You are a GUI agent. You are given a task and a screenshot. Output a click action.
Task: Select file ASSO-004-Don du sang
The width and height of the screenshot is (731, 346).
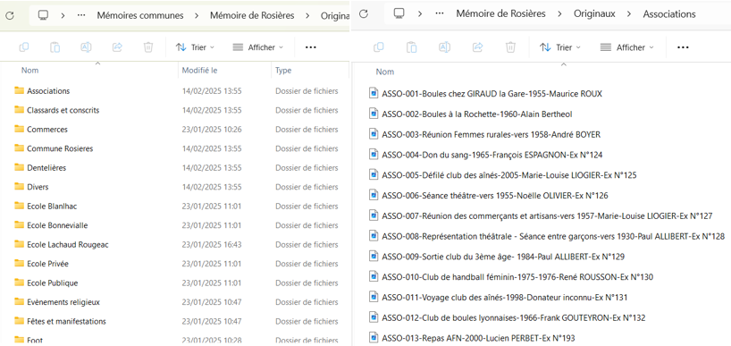click(x=492, y=155)
